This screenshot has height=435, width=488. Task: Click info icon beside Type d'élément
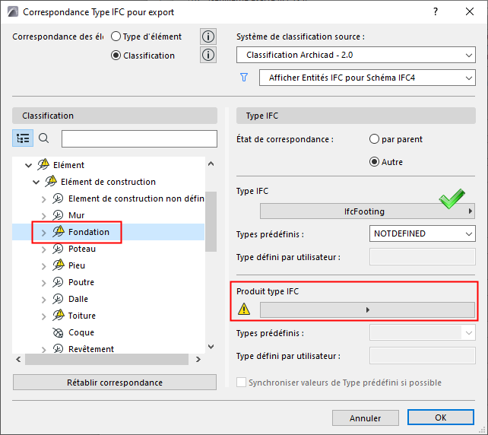coord(208,37)
